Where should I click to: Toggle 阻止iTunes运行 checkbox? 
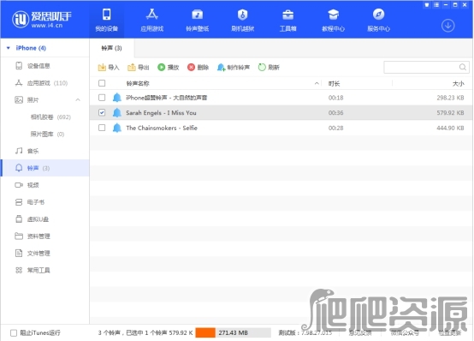14,332
